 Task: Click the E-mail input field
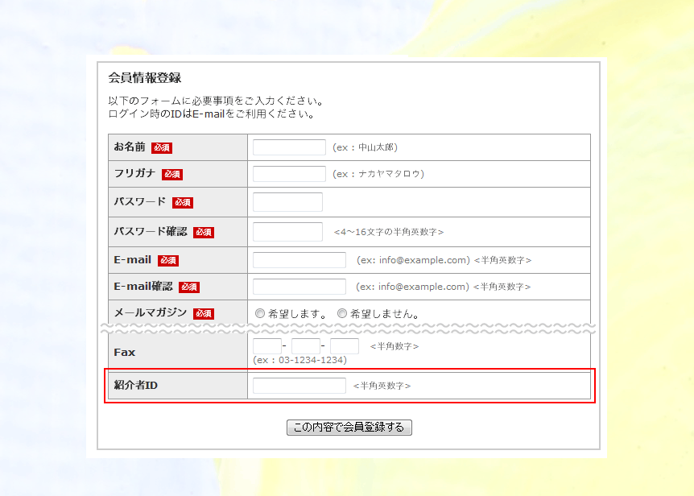pyautogui.click(x=299, y=260)
